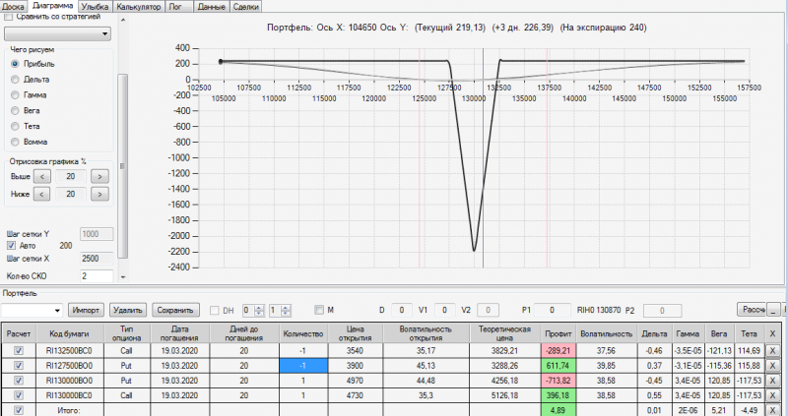Image resolution: width=788 pixels, height=416 pixels.
Task: Toggle the Авто grid step checkbox
Action: 11,246
